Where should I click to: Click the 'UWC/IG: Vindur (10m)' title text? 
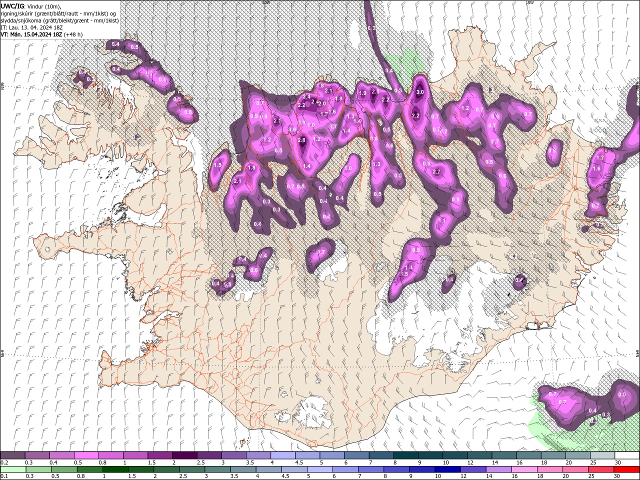pos(31,6)
